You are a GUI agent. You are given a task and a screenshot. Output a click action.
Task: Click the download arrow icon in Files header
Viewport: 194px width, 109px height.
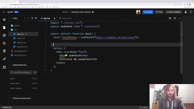(25, 18)
